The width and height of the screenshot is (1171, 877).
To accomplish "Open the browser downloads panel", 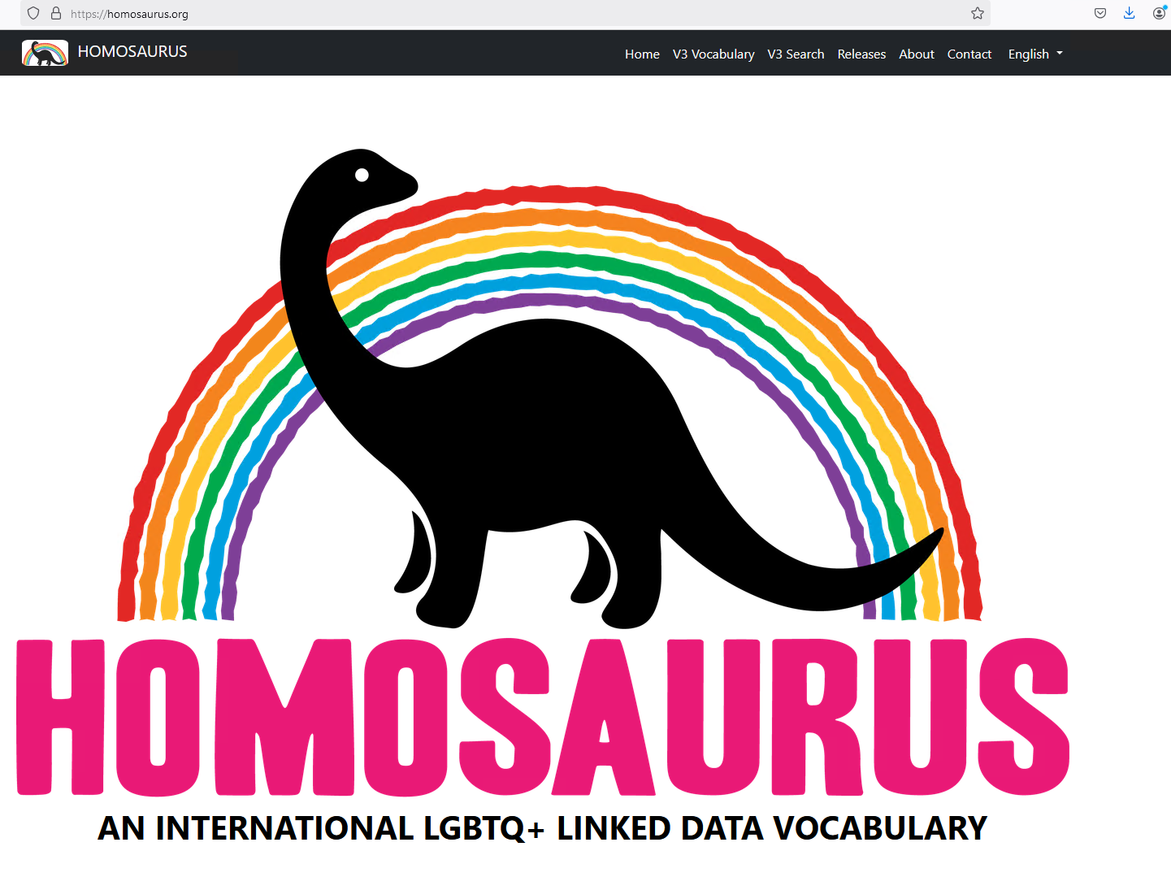I will (x=1130, y=13).
